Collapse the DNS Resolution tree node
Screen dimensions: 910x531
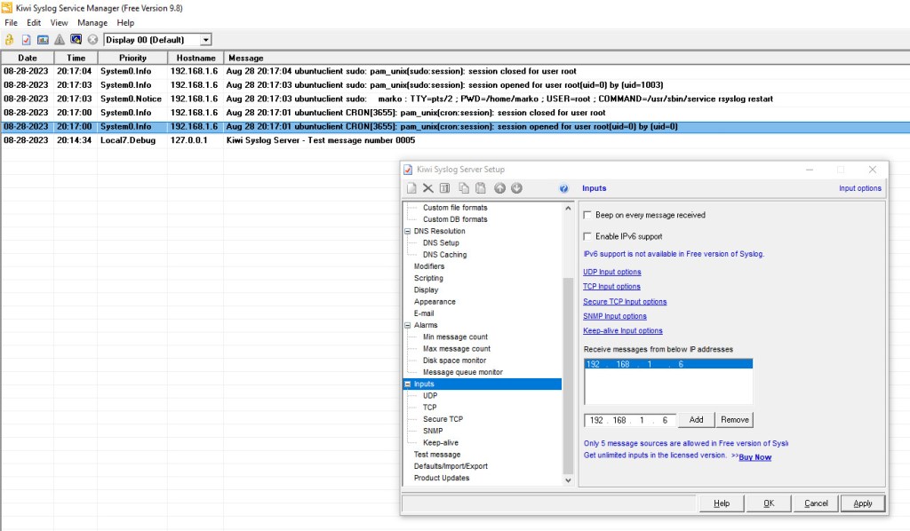[x=408, y=232]
